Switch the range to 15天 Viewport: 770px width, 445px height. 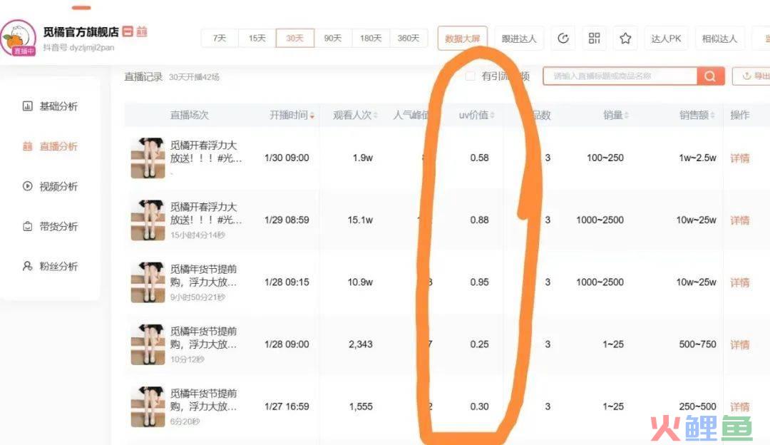(257, 39)
